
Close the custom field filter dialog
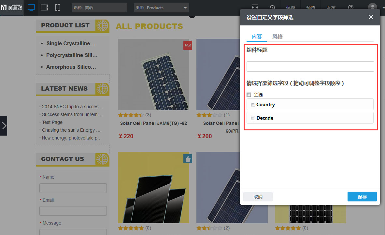[371, 17]
